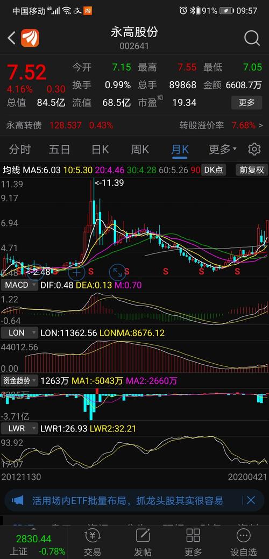Open the MACD indicator dropdown
The height and width of the screenshot is (559, 269).
pos(19,285)
